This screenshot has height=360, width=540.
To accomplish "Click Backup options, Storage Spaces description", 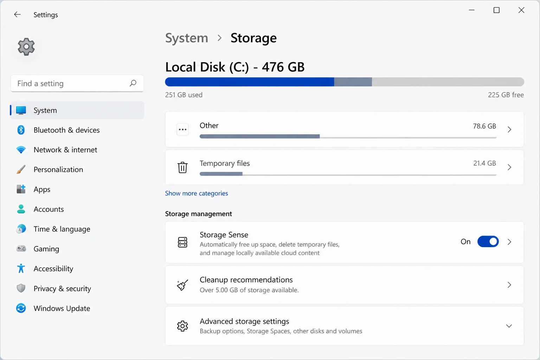I will (281, 331).
